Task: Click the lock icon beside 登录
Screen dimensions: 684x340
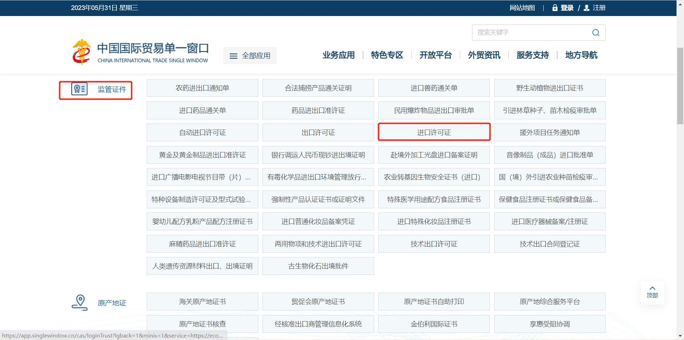Action: [x=555, y=8]
